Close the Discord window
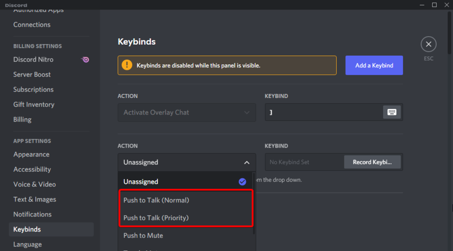Screen dimensions: 453x251 pyautogui.click(x=446, y=5)
